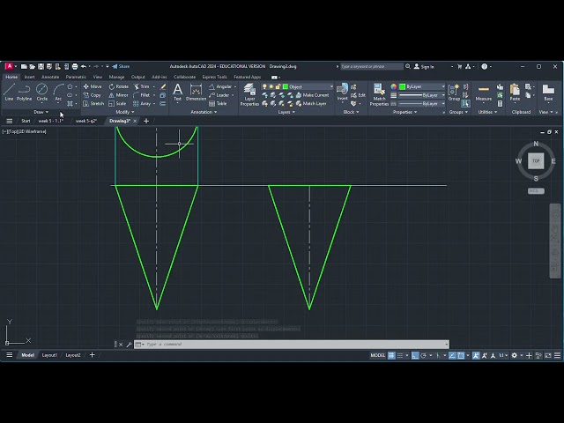The width and height of the screenshot is (564, 423).
Task: Open the linetype ByLayer dropdown
Action: point(422,104)
